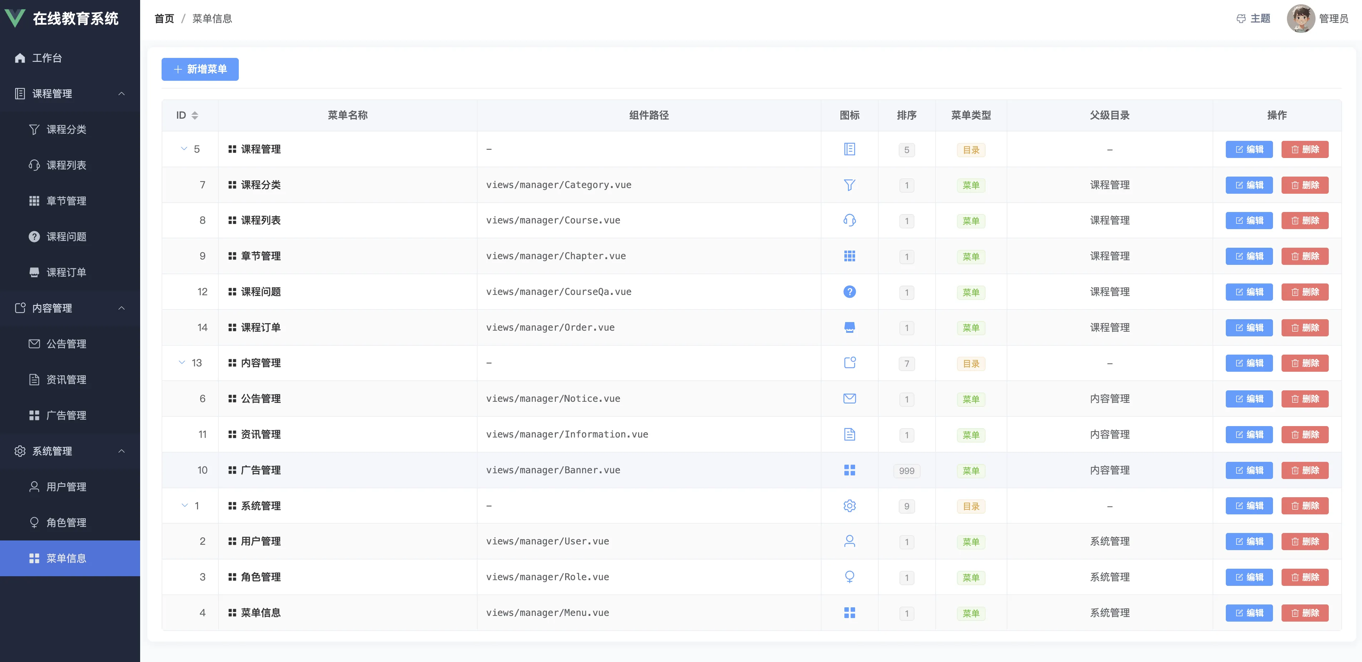Sort the table by ID column
This screenshot has width=1362, height=662.
(x=194, y=115)
